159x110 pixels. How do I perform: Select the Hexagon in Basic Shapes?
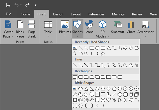point(120,89)
